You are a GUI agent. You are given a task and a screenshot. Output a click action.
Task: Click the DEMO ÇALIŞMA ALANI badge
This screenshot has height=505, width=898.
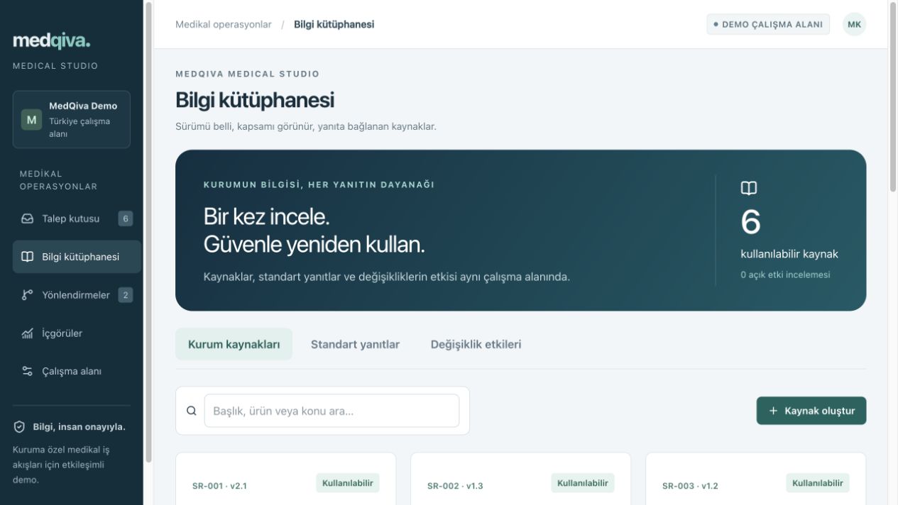(x=768, y=24)
